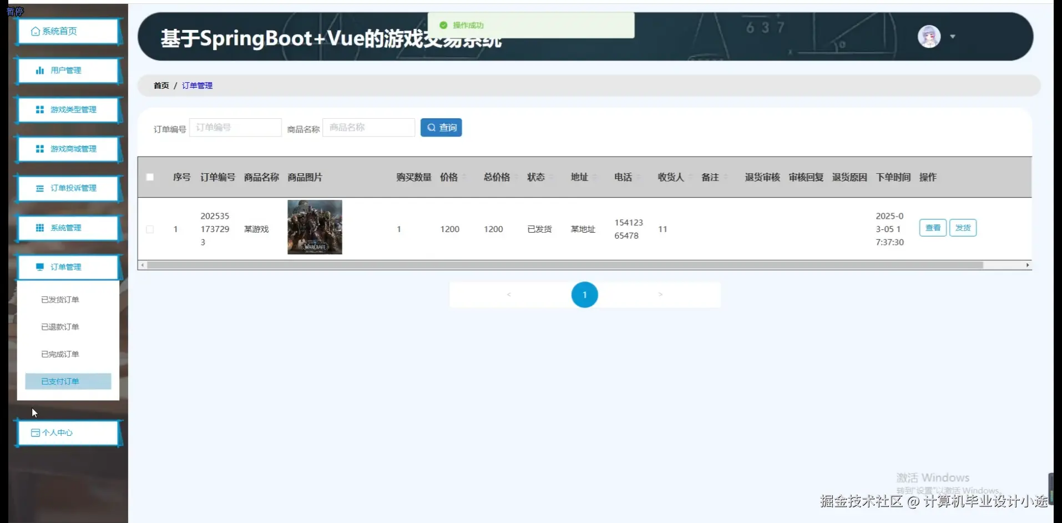View the Warcraft product image thumbnail
Screen dimensions: 1062x523
[314, 227]
